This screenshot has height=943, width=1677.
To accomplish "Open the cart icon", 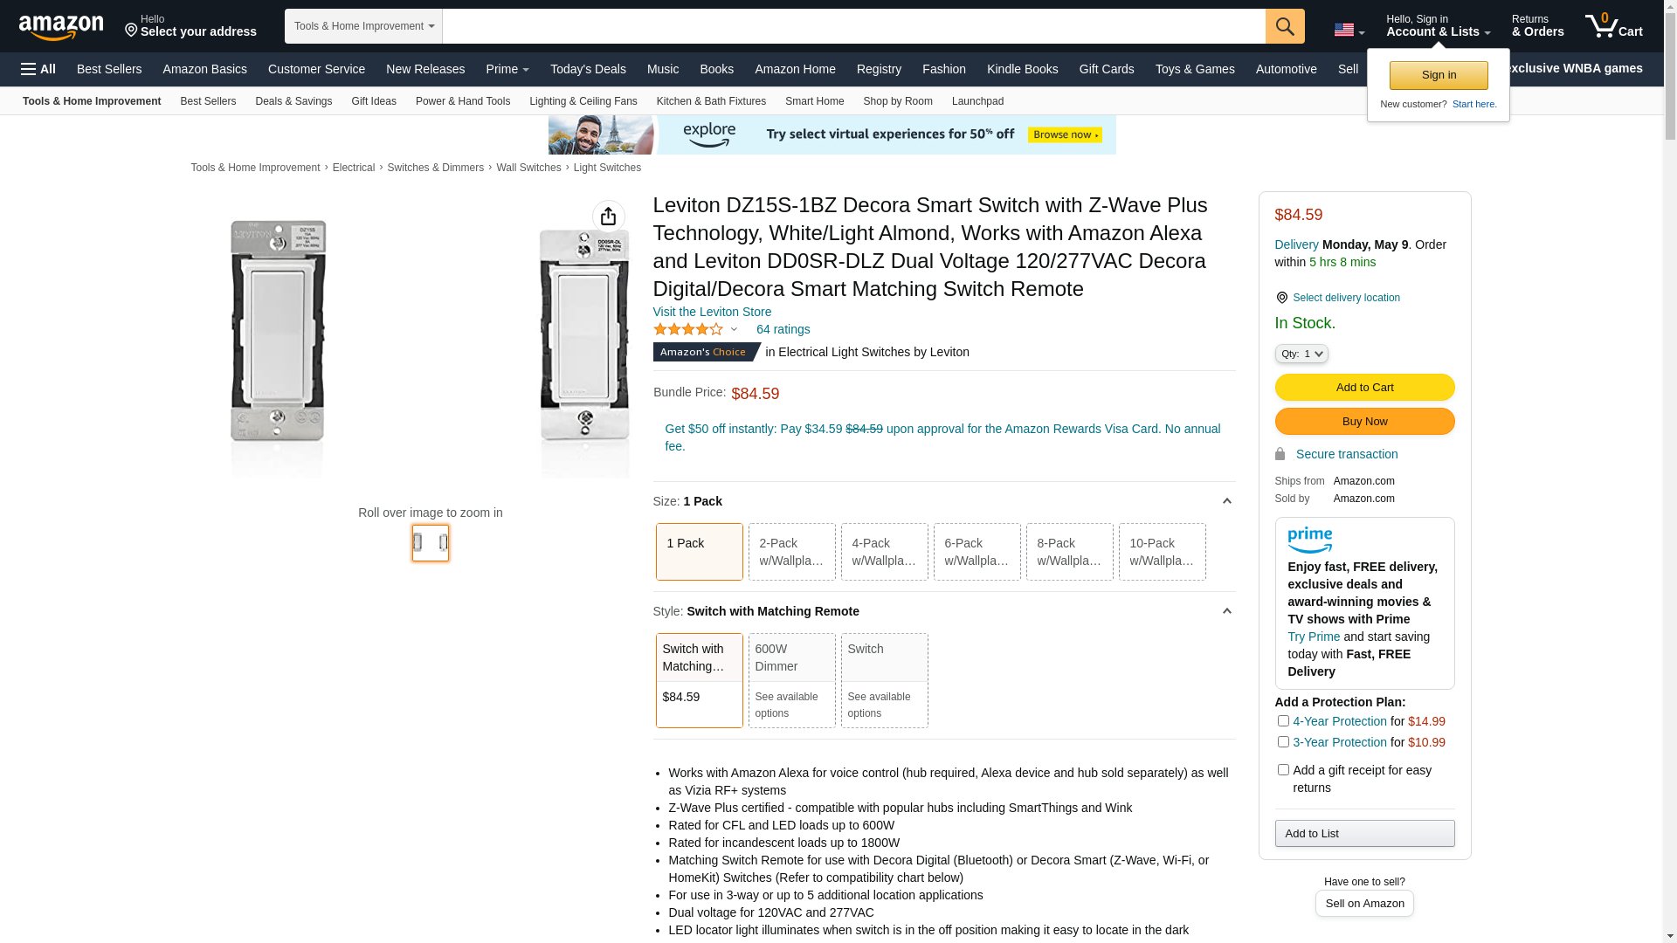I will [1613, 26].
